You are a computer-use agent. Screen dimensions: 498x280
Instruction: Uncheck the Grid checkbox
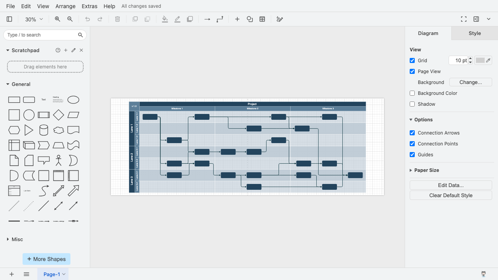tap(412, 60)
